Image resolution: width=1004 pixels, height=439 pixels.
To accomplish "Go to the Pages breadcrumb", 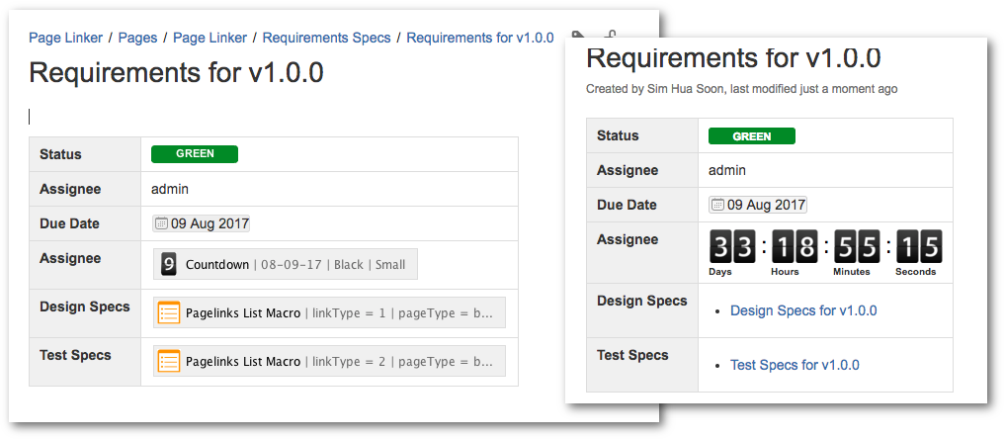I will point(137,38).
